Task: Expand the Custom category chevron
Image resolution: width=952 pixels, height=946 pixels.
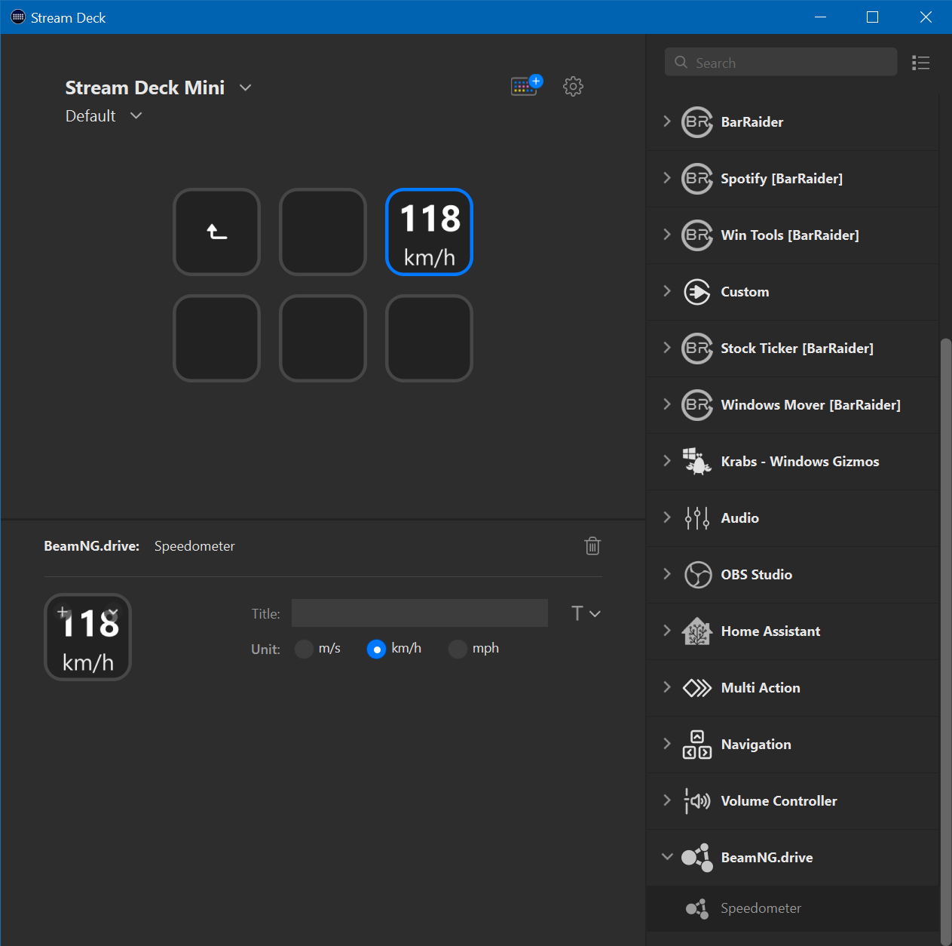Action: pos(667,291)
